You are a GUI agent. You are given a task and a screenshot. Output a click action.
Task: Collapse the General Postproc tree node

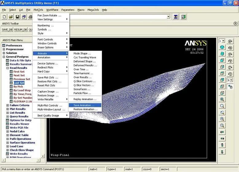4,57
